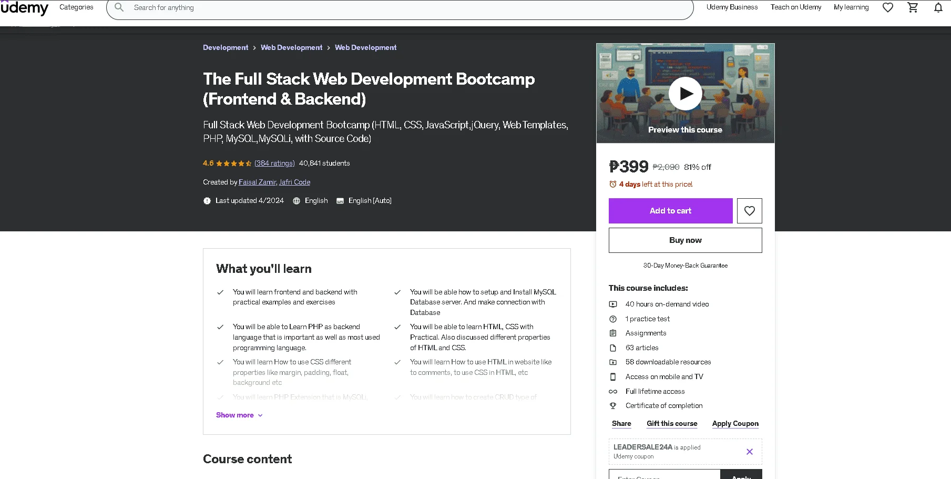Image resolution: width=951 pixels, height=479 pixels.
Task: Click the search magnifier icon
Action: coord(119,7)
